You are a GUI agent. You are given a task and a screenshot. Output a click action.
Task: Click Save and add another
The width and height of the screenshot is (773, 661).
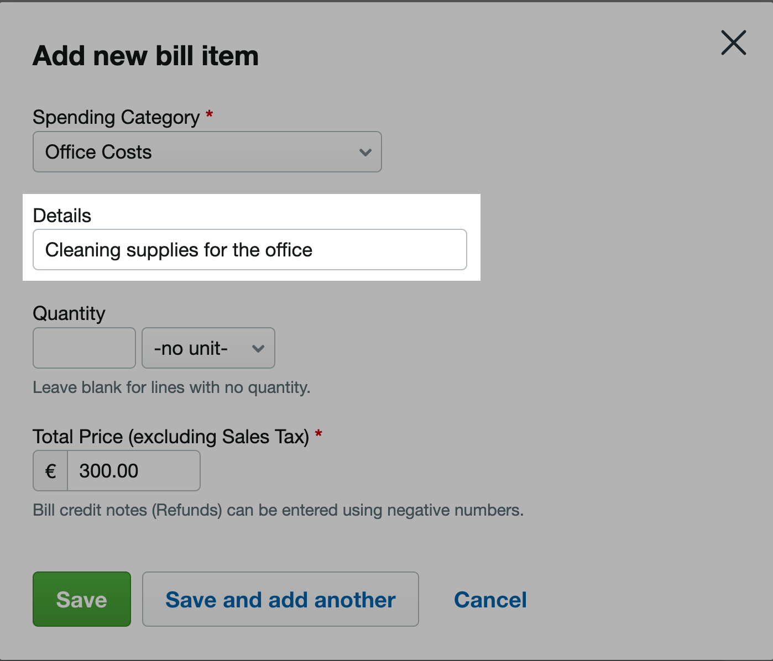(x=280, y=599)
